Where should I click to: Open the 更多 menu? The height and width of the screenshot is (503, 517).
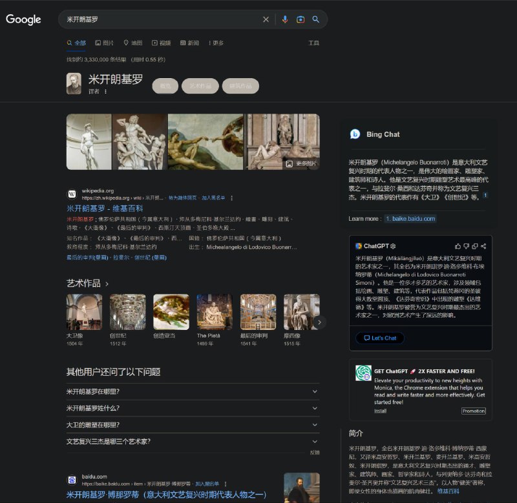coord(216,43)
